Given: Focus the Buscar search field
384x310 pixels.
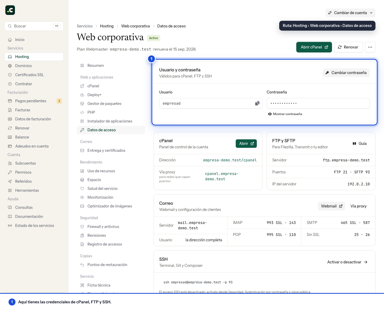Looking at the screenshot, I should pos(34,26).
